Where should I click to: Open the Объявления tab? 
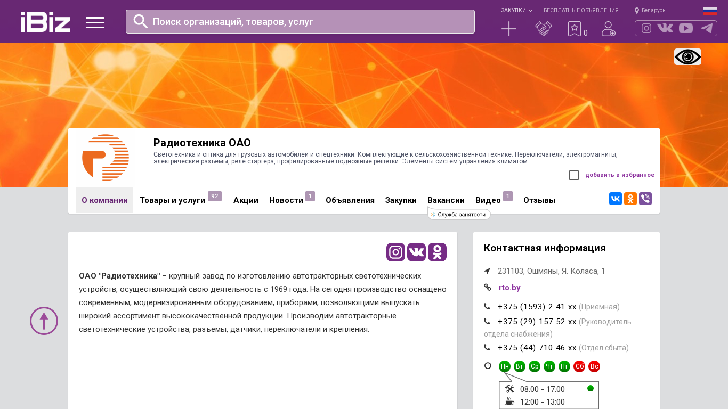tap(350, 200)
